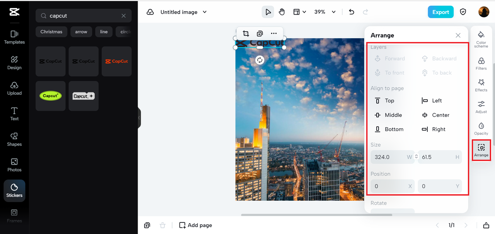Open the Shapes sidebar panel

(14, 139)
